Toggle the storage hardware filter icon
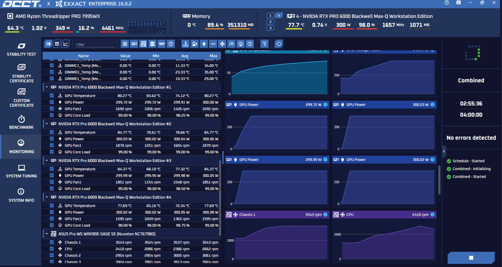 coord(152,44)
